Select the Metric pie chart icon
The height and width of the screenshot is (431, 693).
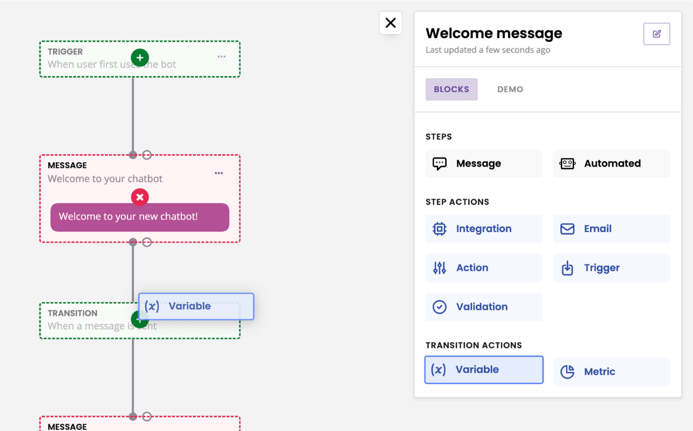[x=567, y=372]
